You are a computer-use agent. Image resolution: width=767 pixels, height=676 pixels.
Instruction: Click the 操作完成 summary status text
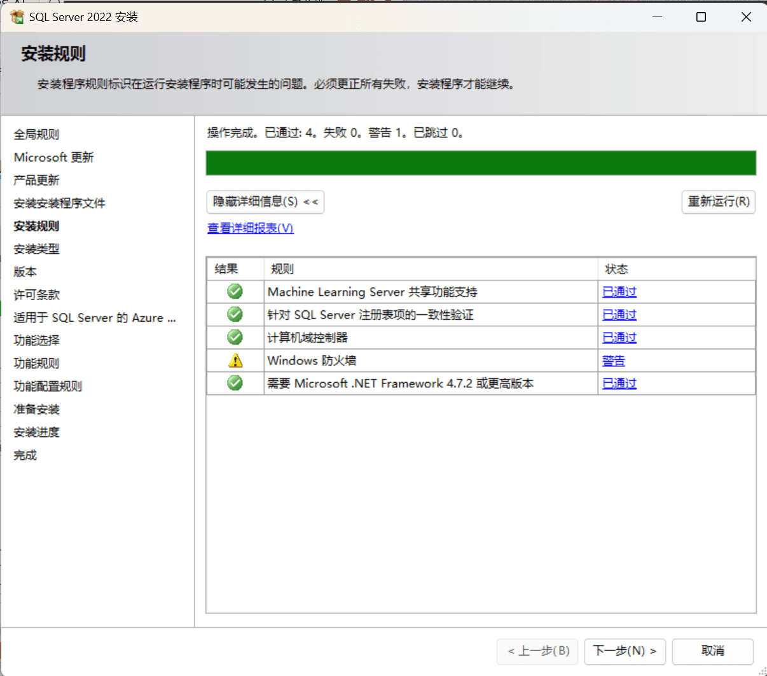336,132
